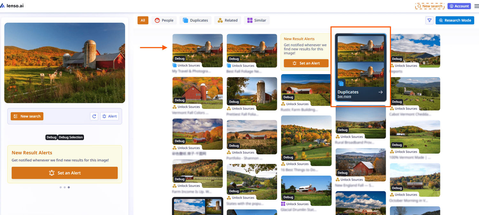Screen dimensions: 479x215
Task: Click the Debug badge on Farm Income Is Up
Action: click(180, 179)
